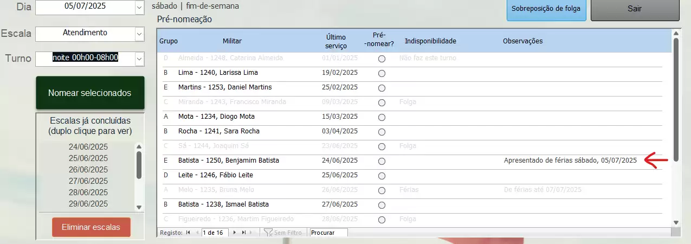Select completed schedule 26/06/2025 in list
This screenshot has width=691, height=244.
coord(87,169)
